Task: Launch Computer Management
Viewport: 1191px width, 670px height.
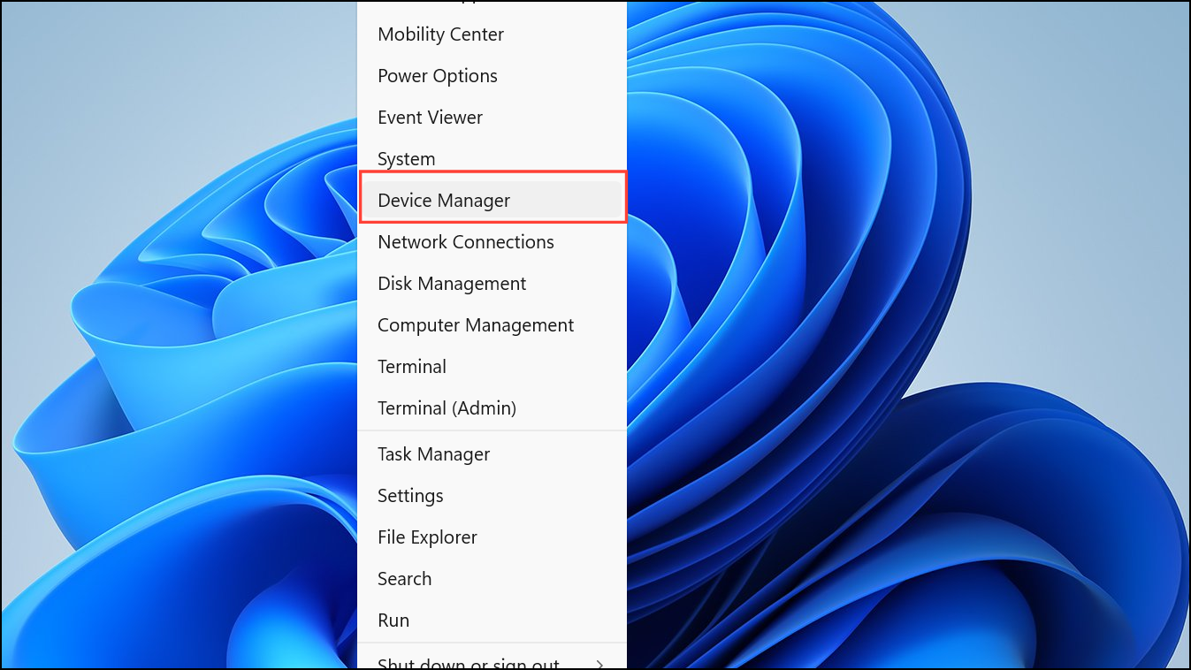Action: click(476, 324)
